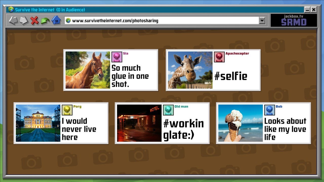The image size is (324, 182).
Task: Click Bob's blue avatar icon
Action: click(x=270, y=110)
